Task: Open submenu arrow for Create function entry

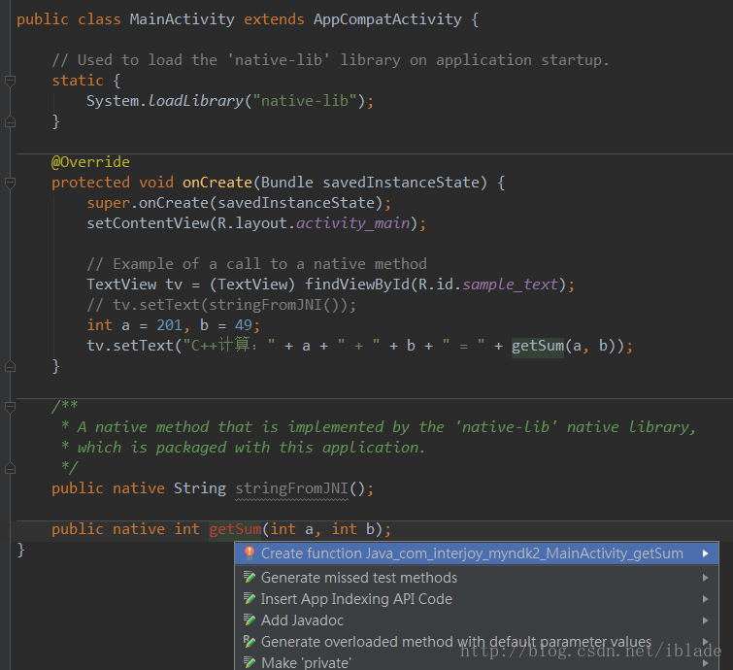Action: click(705, 553)
